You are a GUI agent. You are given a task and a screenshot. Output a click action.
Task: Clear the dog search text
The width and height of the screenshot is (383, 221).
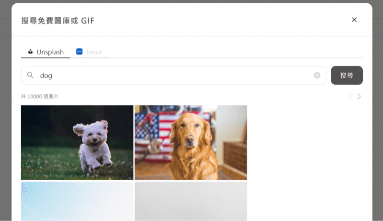pyautogui.click(x=317, y=75)
